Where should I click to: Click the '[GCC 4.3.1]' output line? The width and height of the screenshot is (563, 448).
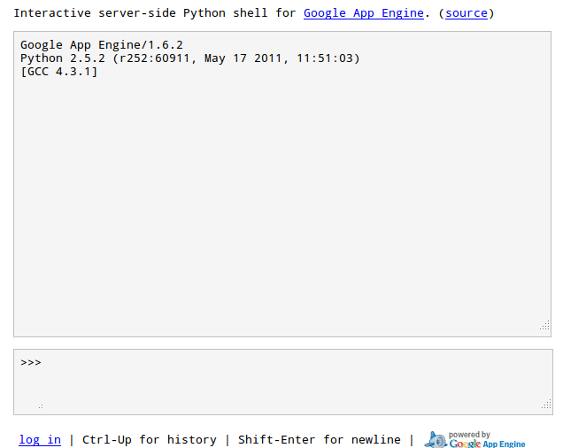coord(59,72)
